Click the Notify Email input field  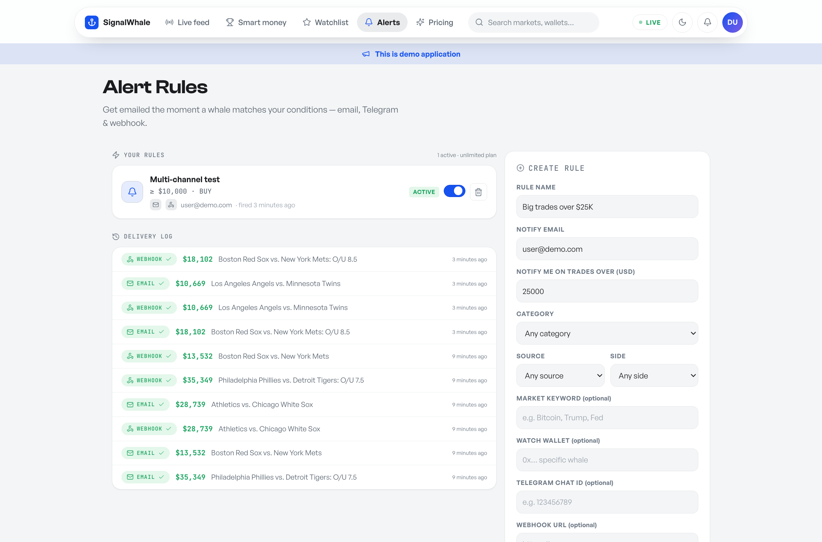pos(607,249)
